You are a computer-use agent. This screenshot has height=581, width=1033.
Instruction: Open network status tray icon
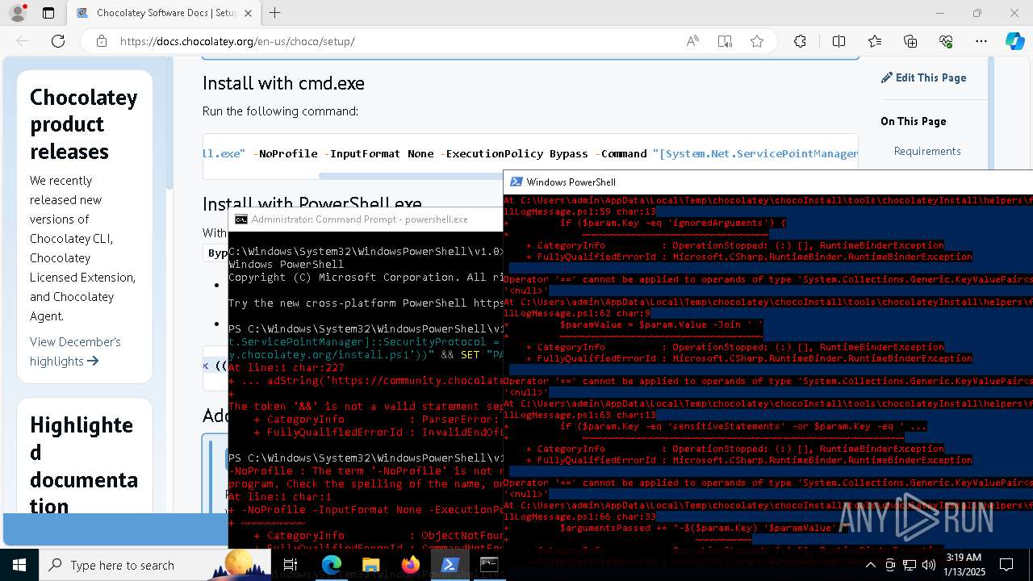click(909, 565)
